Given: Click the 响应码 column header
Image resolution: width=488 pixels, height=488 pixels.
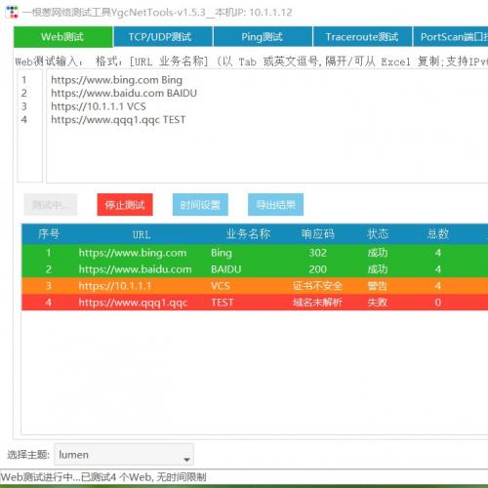Looking at the screenshot, I should point(317,234).
